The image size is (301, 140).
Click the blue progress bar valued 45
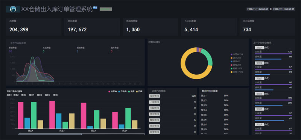tap(269, 120)
